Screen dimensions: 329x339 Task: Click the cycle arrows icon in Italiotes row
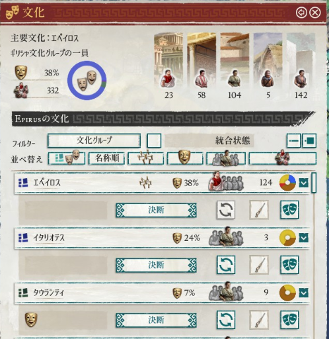point(226,265)
